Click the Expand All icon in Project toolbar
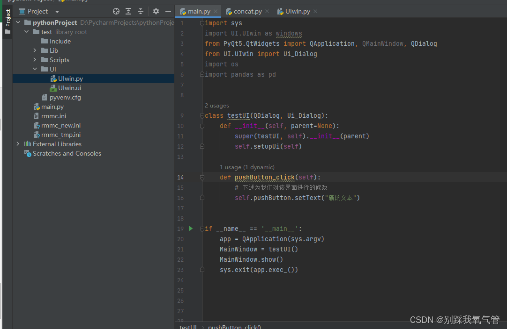507x329 pixels. tap(128, 11)
